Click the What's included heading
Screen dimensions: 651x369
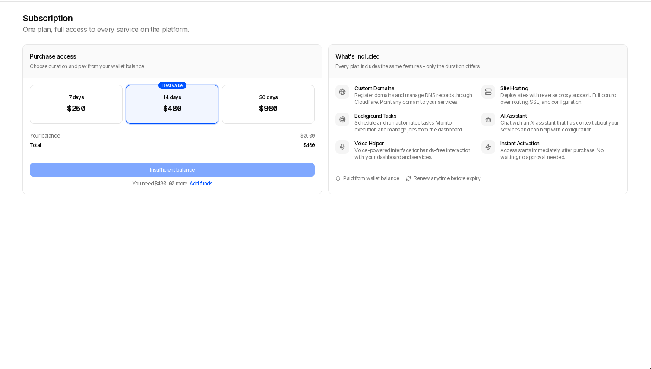pos(357,56)
